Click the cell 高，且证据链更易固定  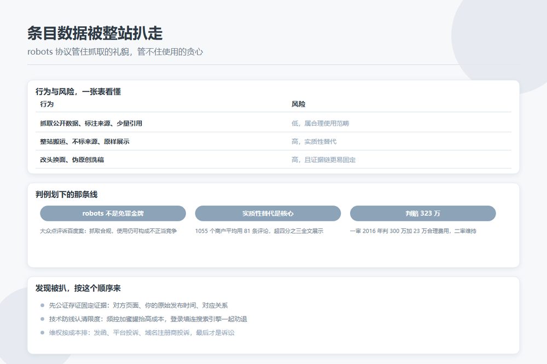point(324,160)
